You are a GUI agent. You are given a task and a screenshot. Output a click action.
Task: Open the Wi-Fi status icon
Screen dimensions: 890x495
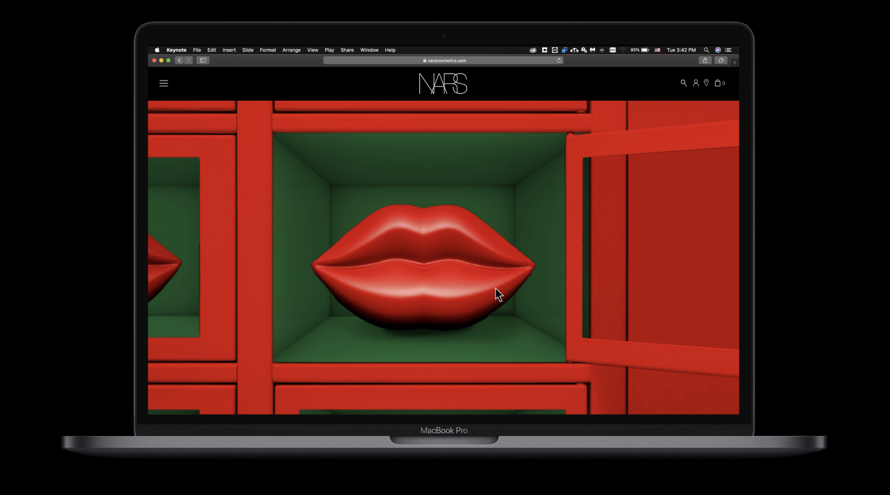623,50
